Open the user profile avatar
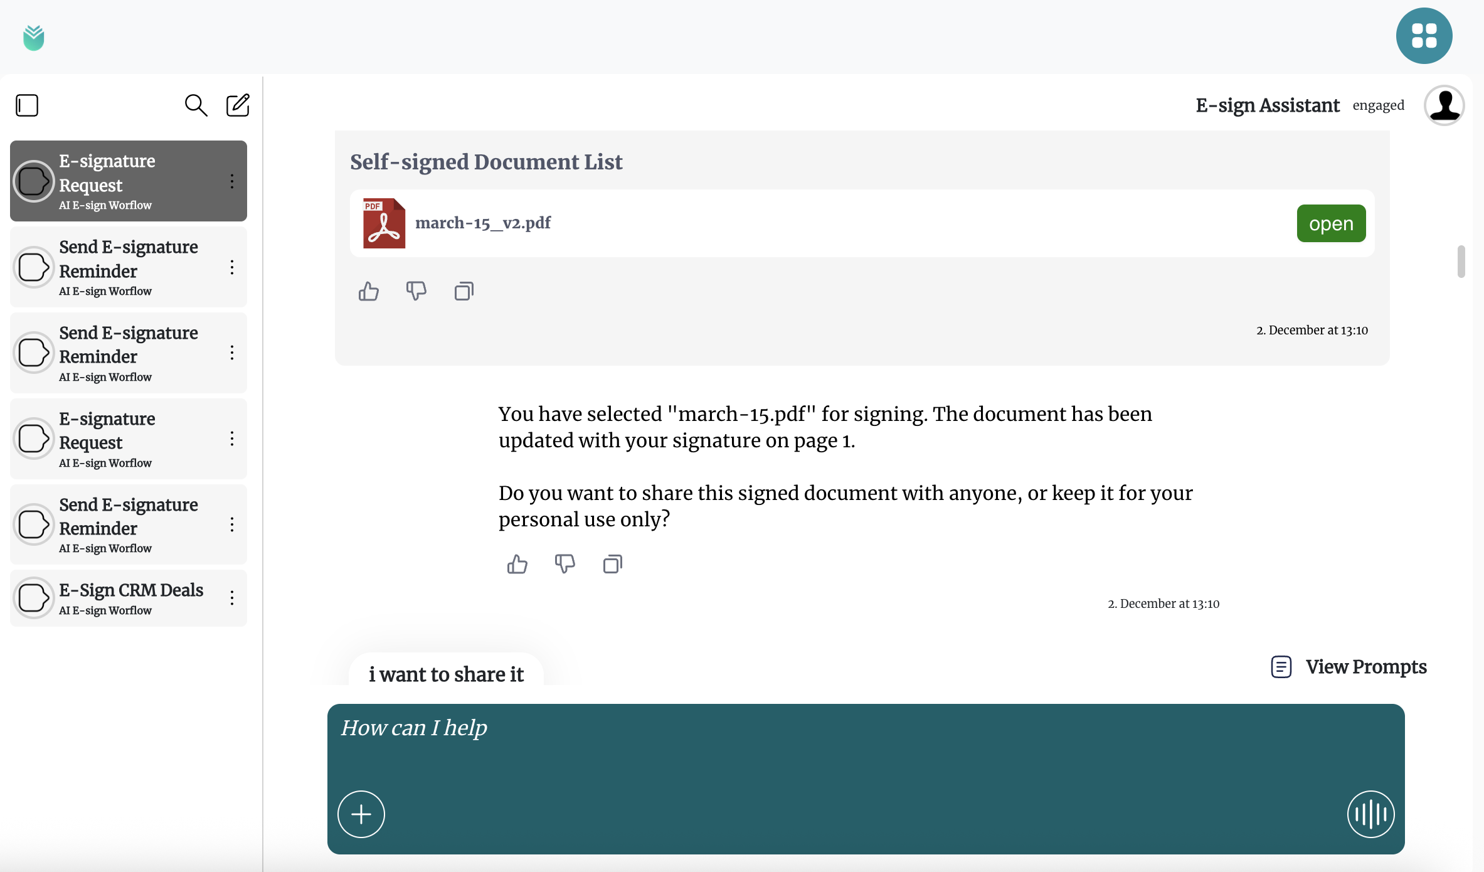 click(x=1444, y=105)
